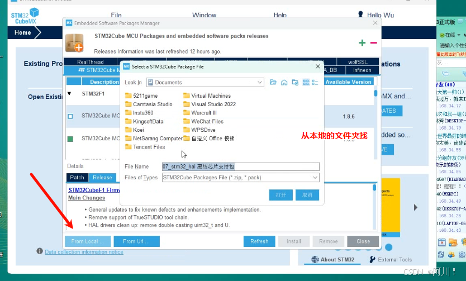
Task: Close the Select a STM32Cube Package File dialog
Action: (x=318, y=66)
